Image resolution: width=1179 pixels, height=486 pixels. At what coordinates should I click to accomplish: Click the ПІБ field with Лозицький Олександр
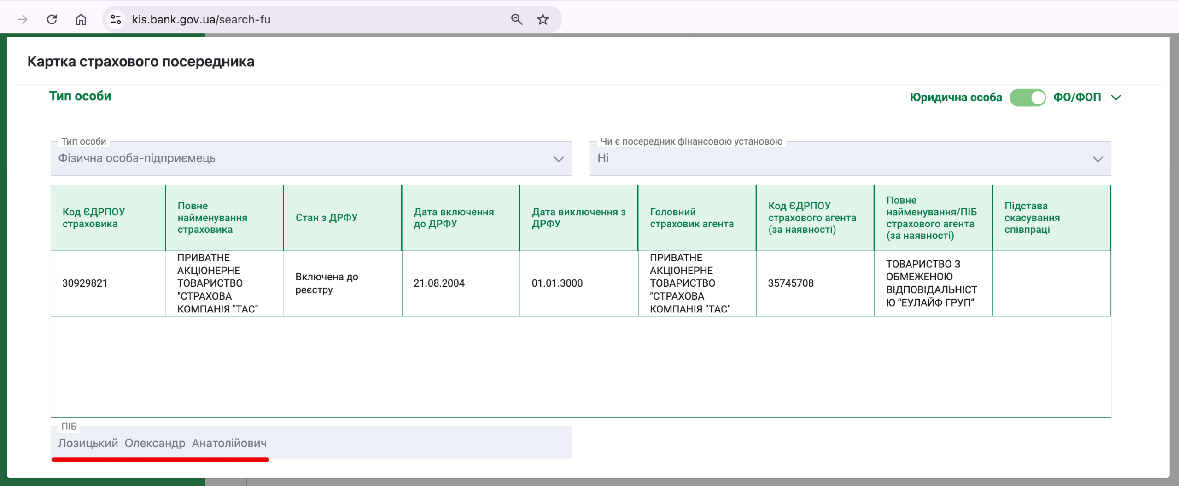click(x=311, y=443)
